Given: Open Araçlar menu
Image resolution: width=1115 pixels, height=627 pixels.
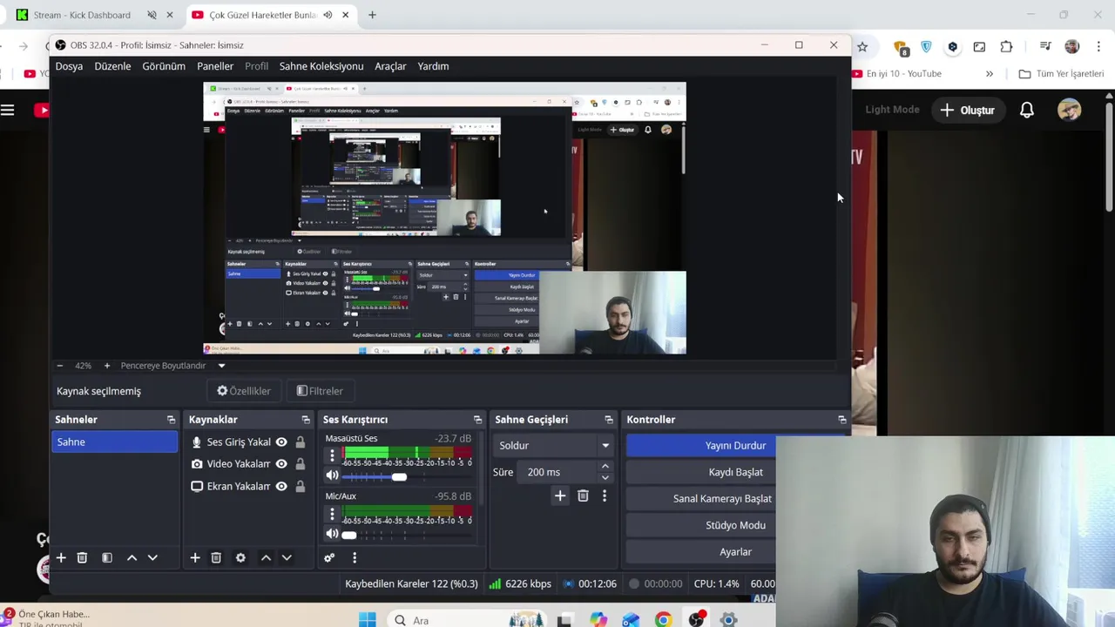Looking at the screenshot, I should pos(390,66).
